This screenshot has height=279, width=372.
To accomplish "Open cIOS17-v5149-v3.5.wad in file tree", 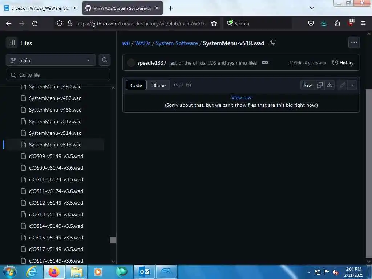I will tap(55, 249).
